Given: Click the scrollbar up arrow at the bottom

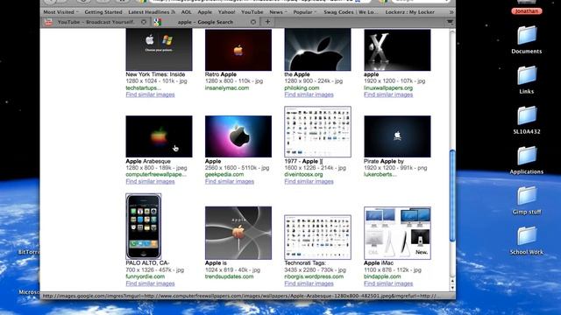Looking at the screenshot, I should (x=452, y=282).
